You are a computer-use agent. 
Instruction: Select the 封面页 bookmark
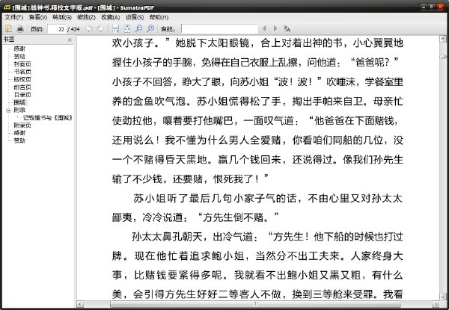(x=22, y=64)
